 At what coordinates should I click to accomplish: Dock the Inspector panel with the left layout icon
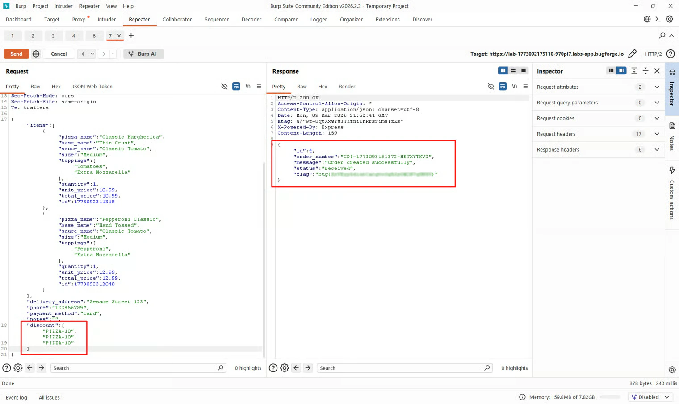pyautogui.click(x=611, y=70)
